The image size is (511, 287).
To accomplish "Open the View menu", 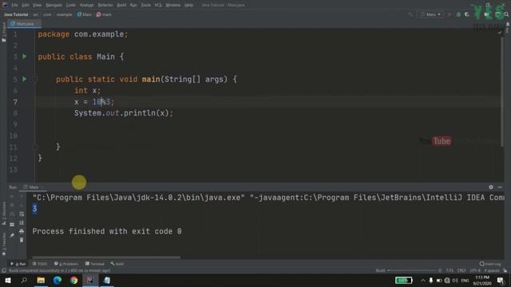I will coord(37,5).
